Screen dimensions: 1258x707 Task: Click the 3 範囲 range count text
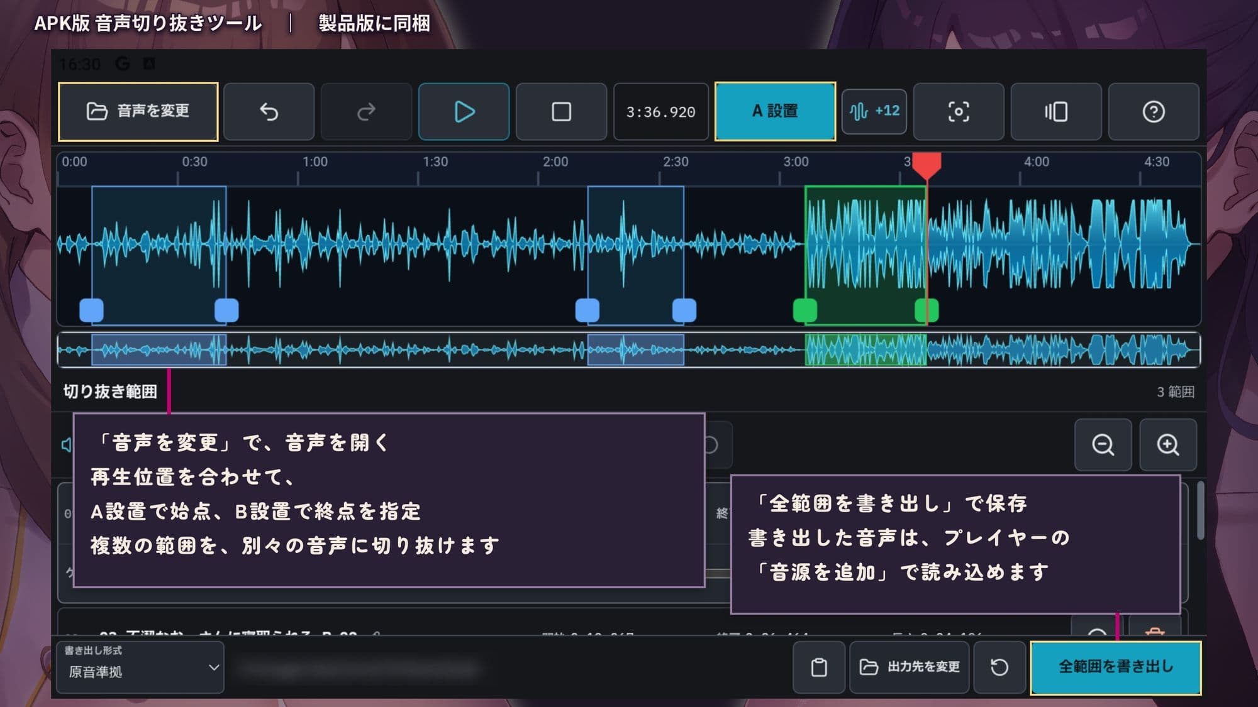point(1176,392)
